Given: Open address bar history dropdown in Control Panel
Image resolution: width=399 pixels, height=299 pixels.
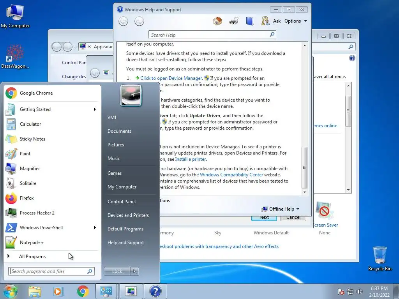Looking at the screenshot, I should tap(75, 47).
